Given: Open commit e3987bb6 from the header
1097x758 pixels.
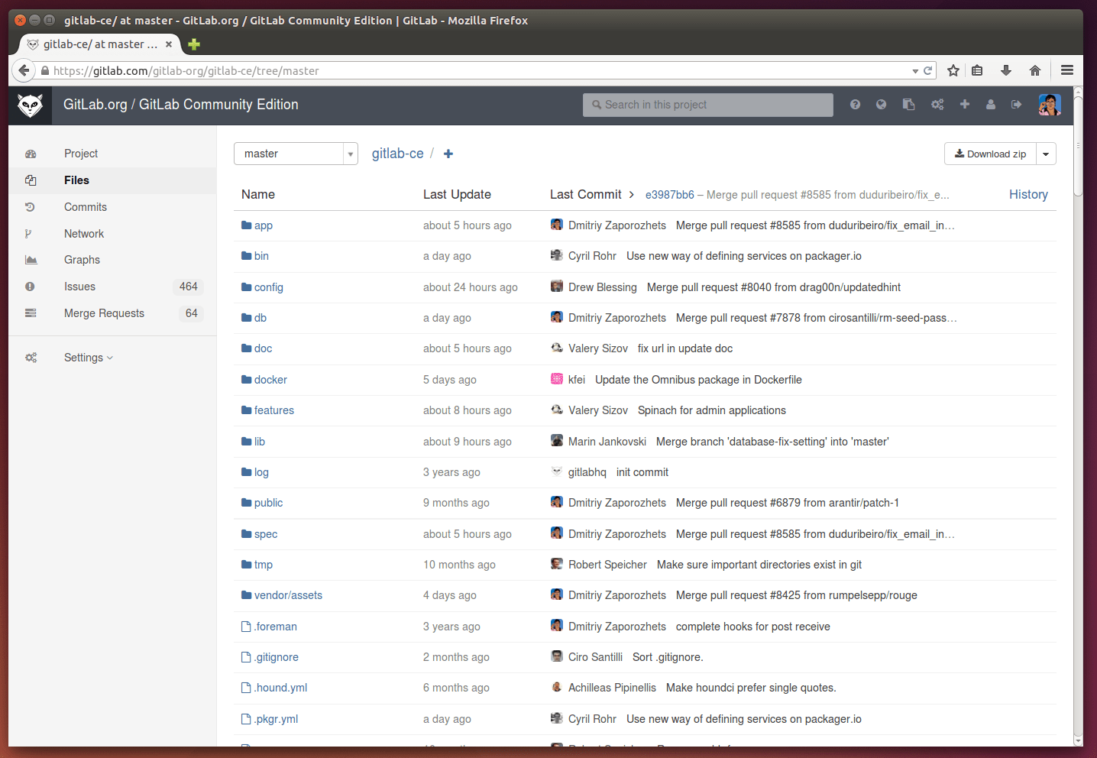Looking at the screenshot, I should click(x=669, y=195).
